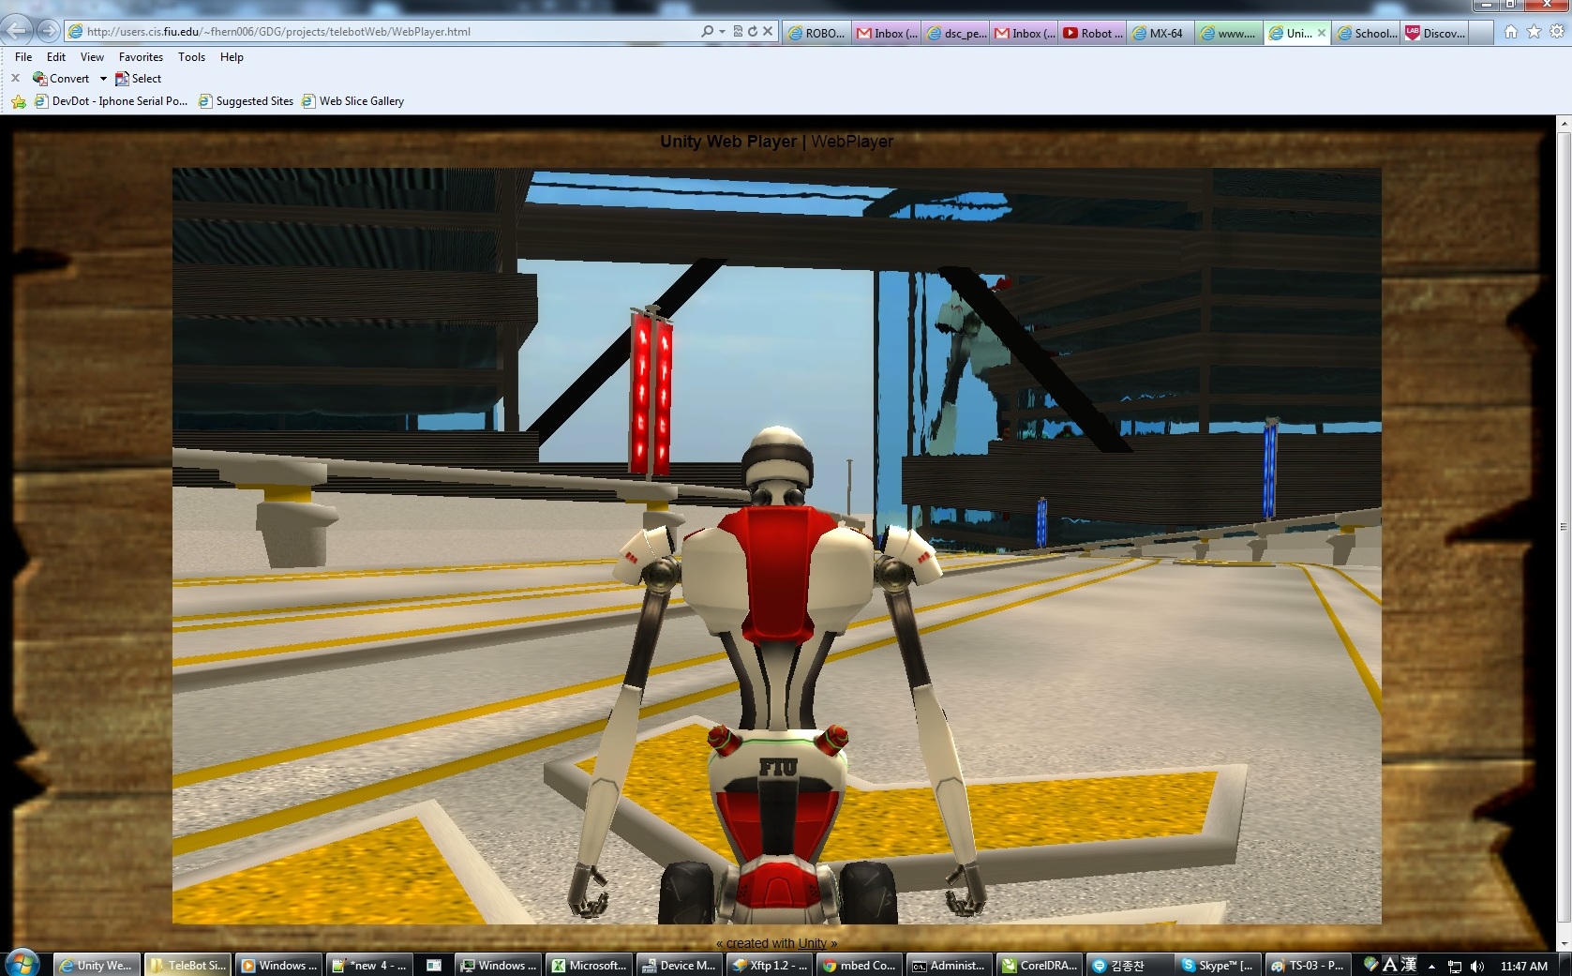Open the Tools gear icon
Screen dimensions: 1572x976
click(x=1556, y=32)
